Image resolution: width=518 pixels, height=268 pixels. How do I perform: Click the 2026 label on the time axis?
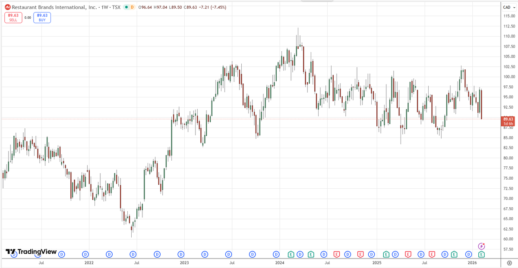coord(472,262)
